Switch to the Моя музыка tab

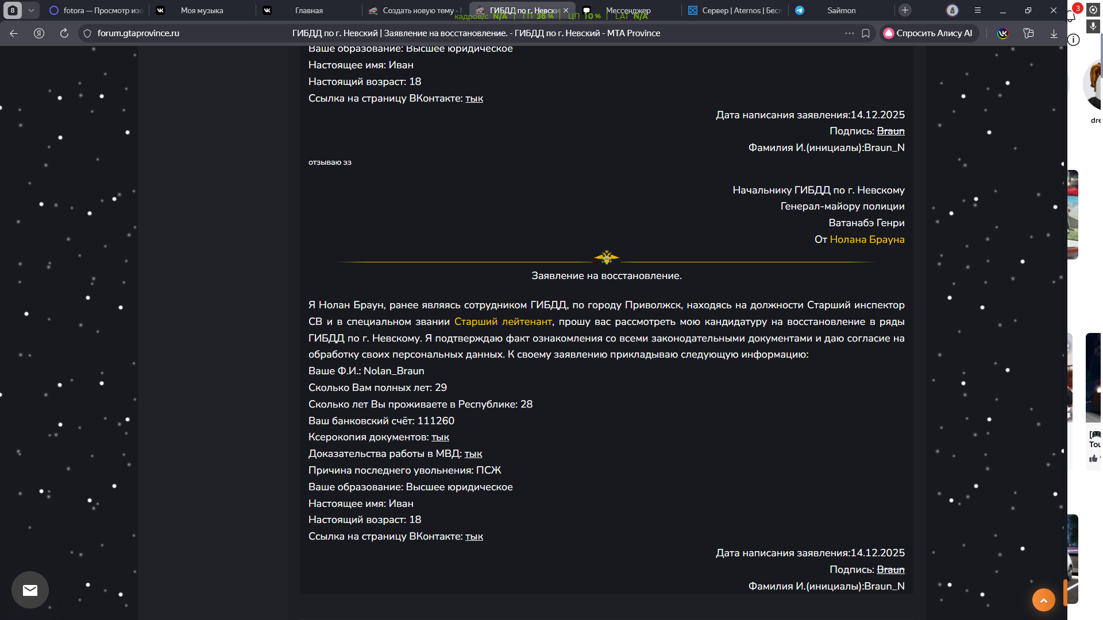tap(202, 10)
